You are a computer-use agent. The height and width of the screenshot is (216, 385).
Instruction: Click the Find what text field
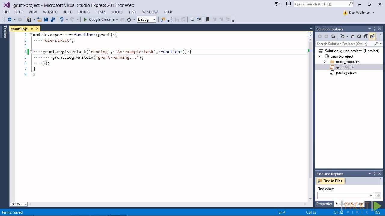tap(343, 195)
